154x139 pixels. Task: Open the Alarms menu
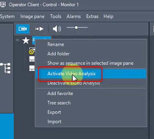click(74, 17)
